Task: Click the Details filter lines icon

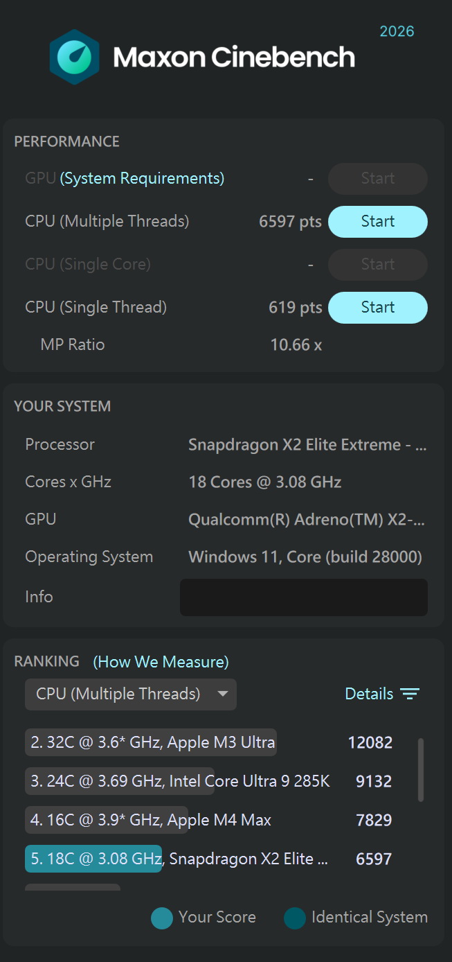Action: [410, 694]
